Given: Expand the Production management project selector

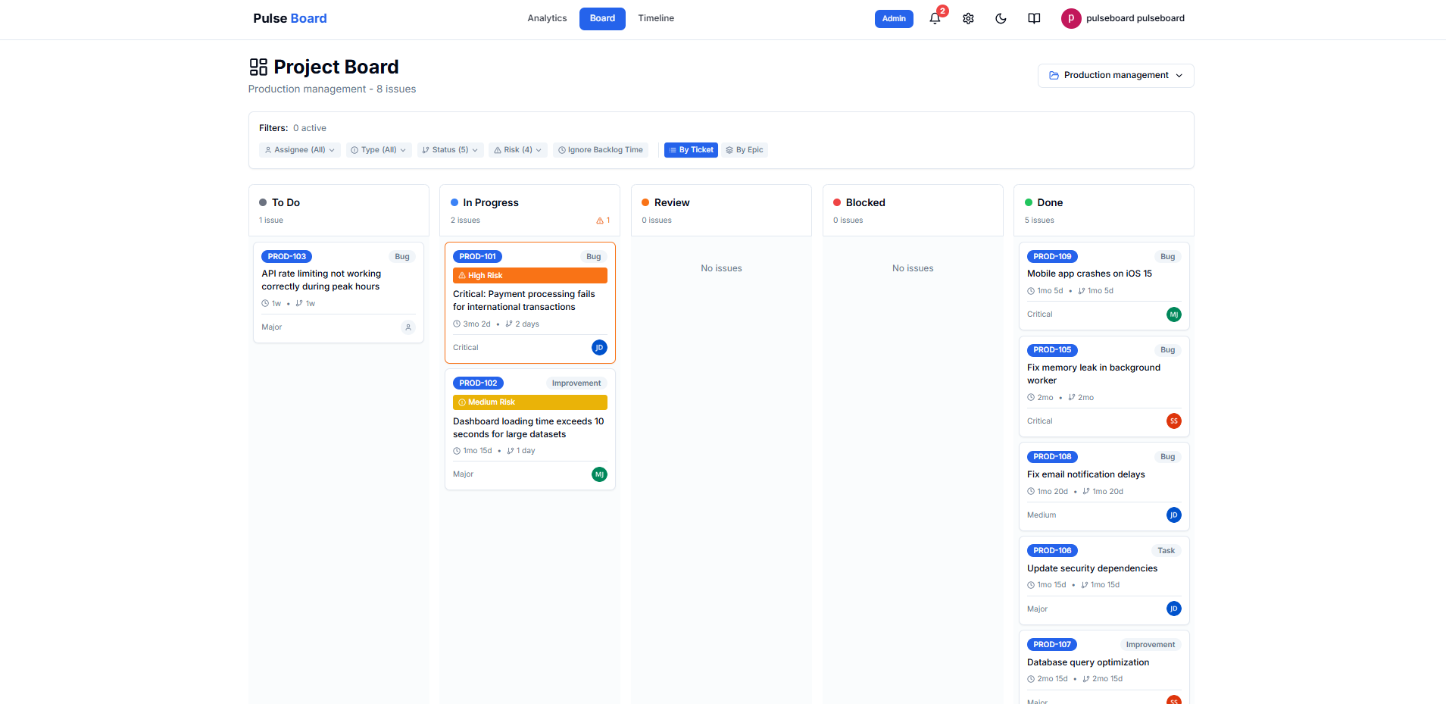Looking at the screenshot, I should click(1115, 75).
